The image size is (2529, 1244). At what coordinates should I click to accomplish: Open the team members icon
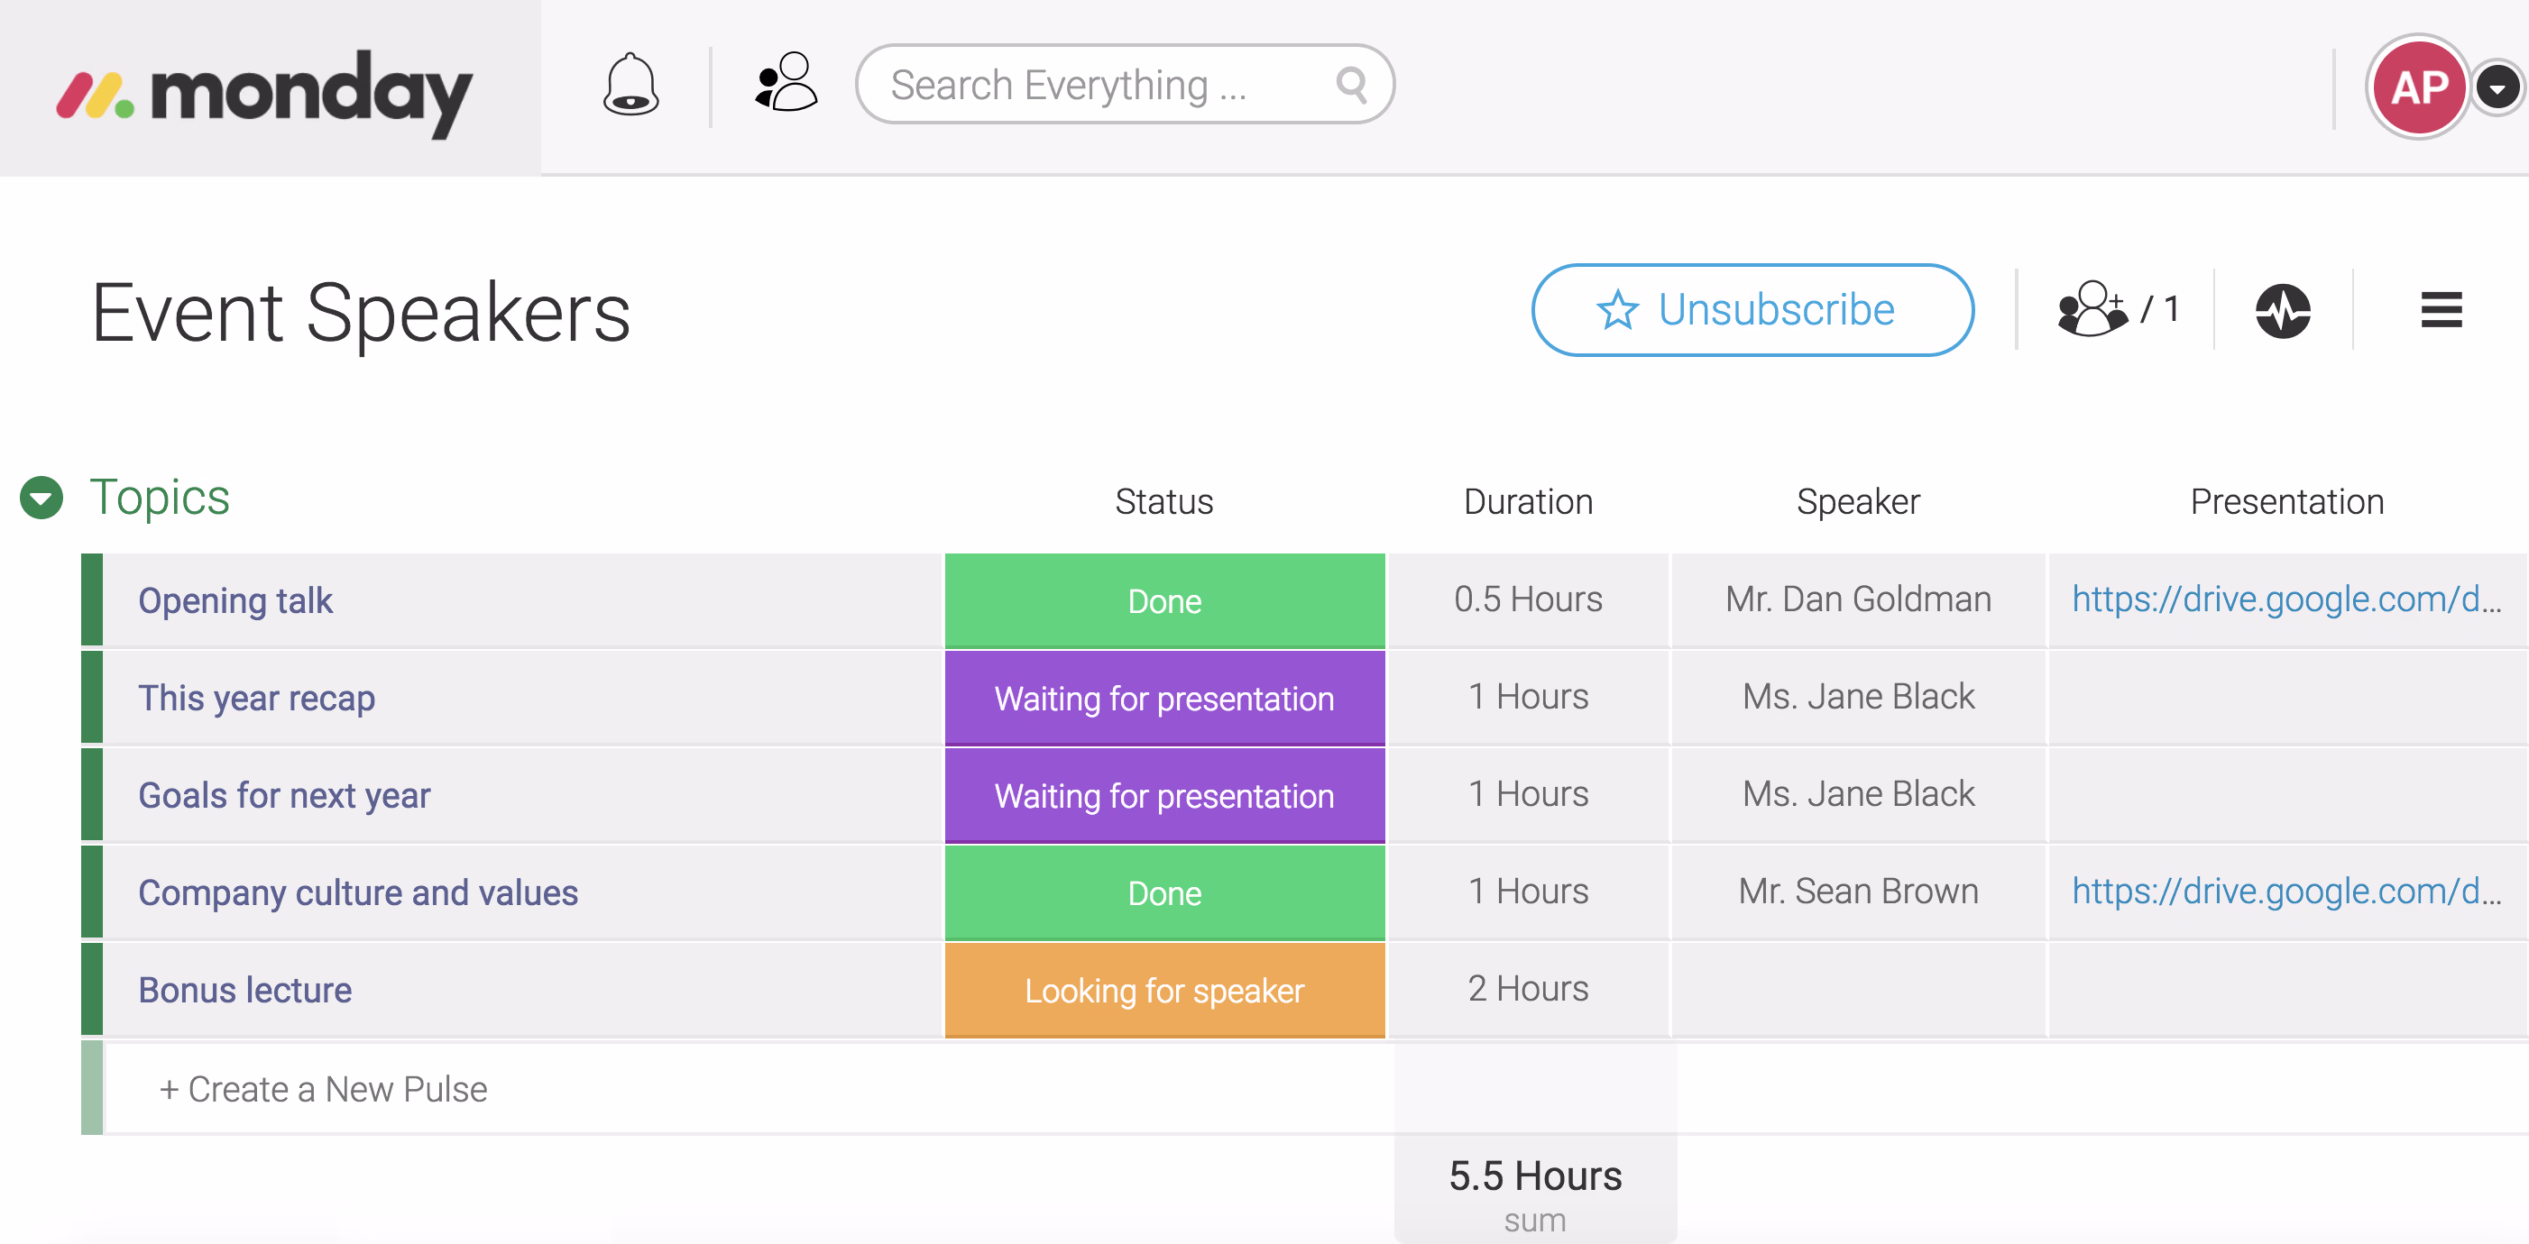786,82
